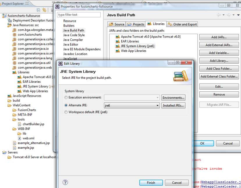Click the back arrow icon in Properties header
The image size is (241, 188).
[219, 15]
